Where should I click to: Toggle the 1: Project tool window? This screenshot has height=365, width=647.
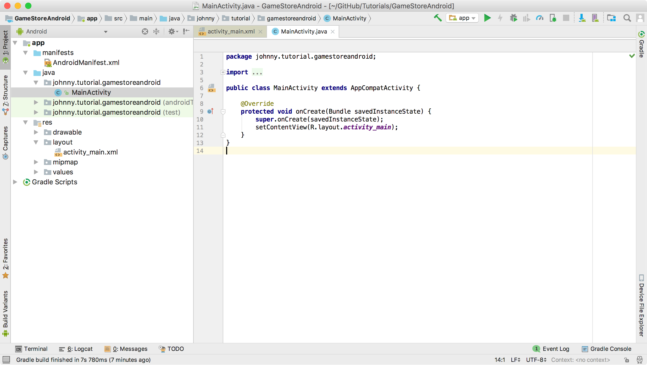5,47
